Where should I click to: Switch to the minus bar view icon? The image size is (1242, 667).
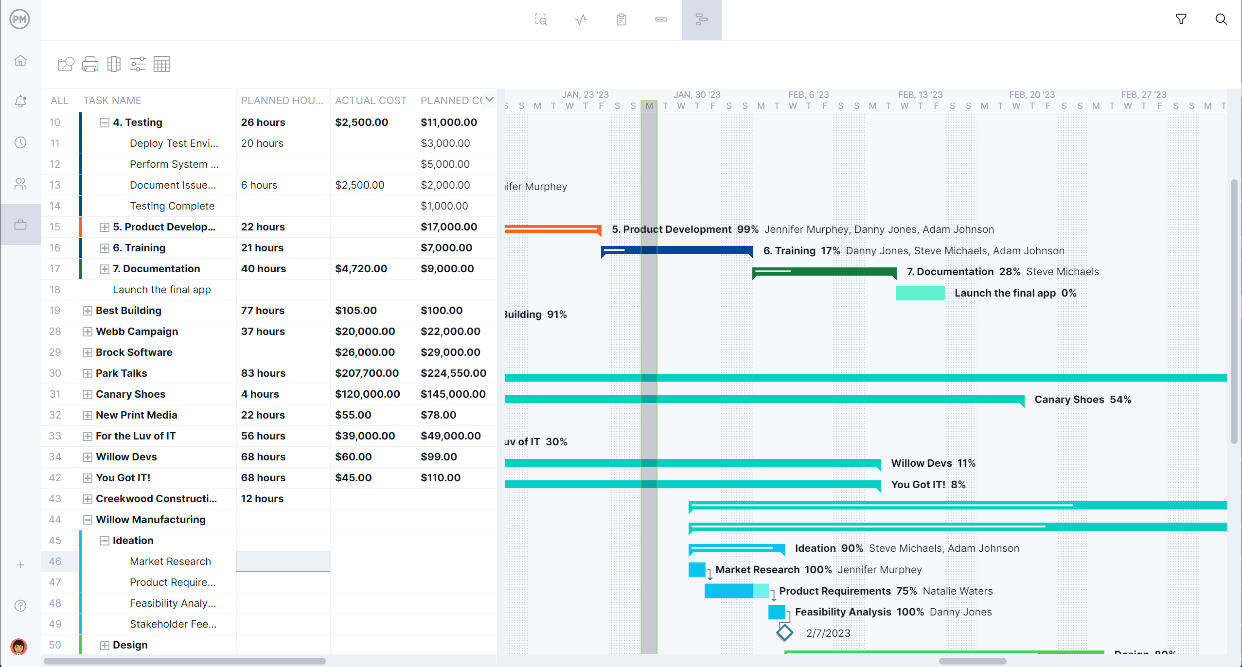tap(661, 19)
